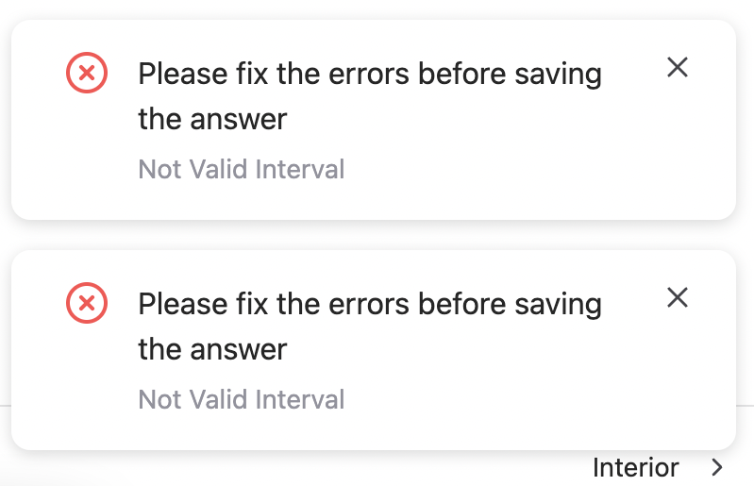Click 'Not Valid Interval' in the bottom notification
This screenshot has width=754, height=486.
[241, 399]
